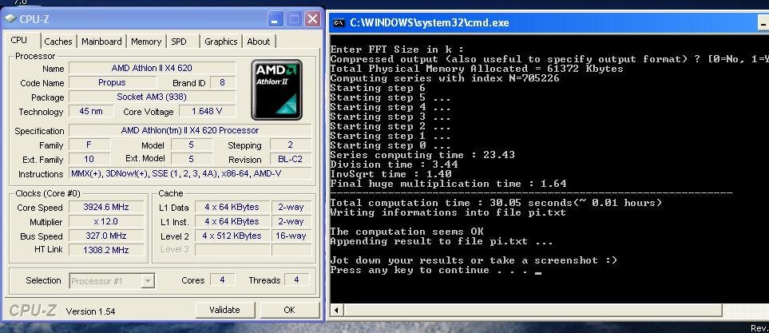The image size is (769, 333).
Task: Open the Graphics tab
Action: 220,42
